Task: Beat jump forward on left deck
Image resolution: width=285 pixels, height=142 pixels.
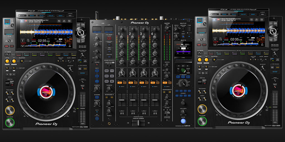Action: click(14, 74)
